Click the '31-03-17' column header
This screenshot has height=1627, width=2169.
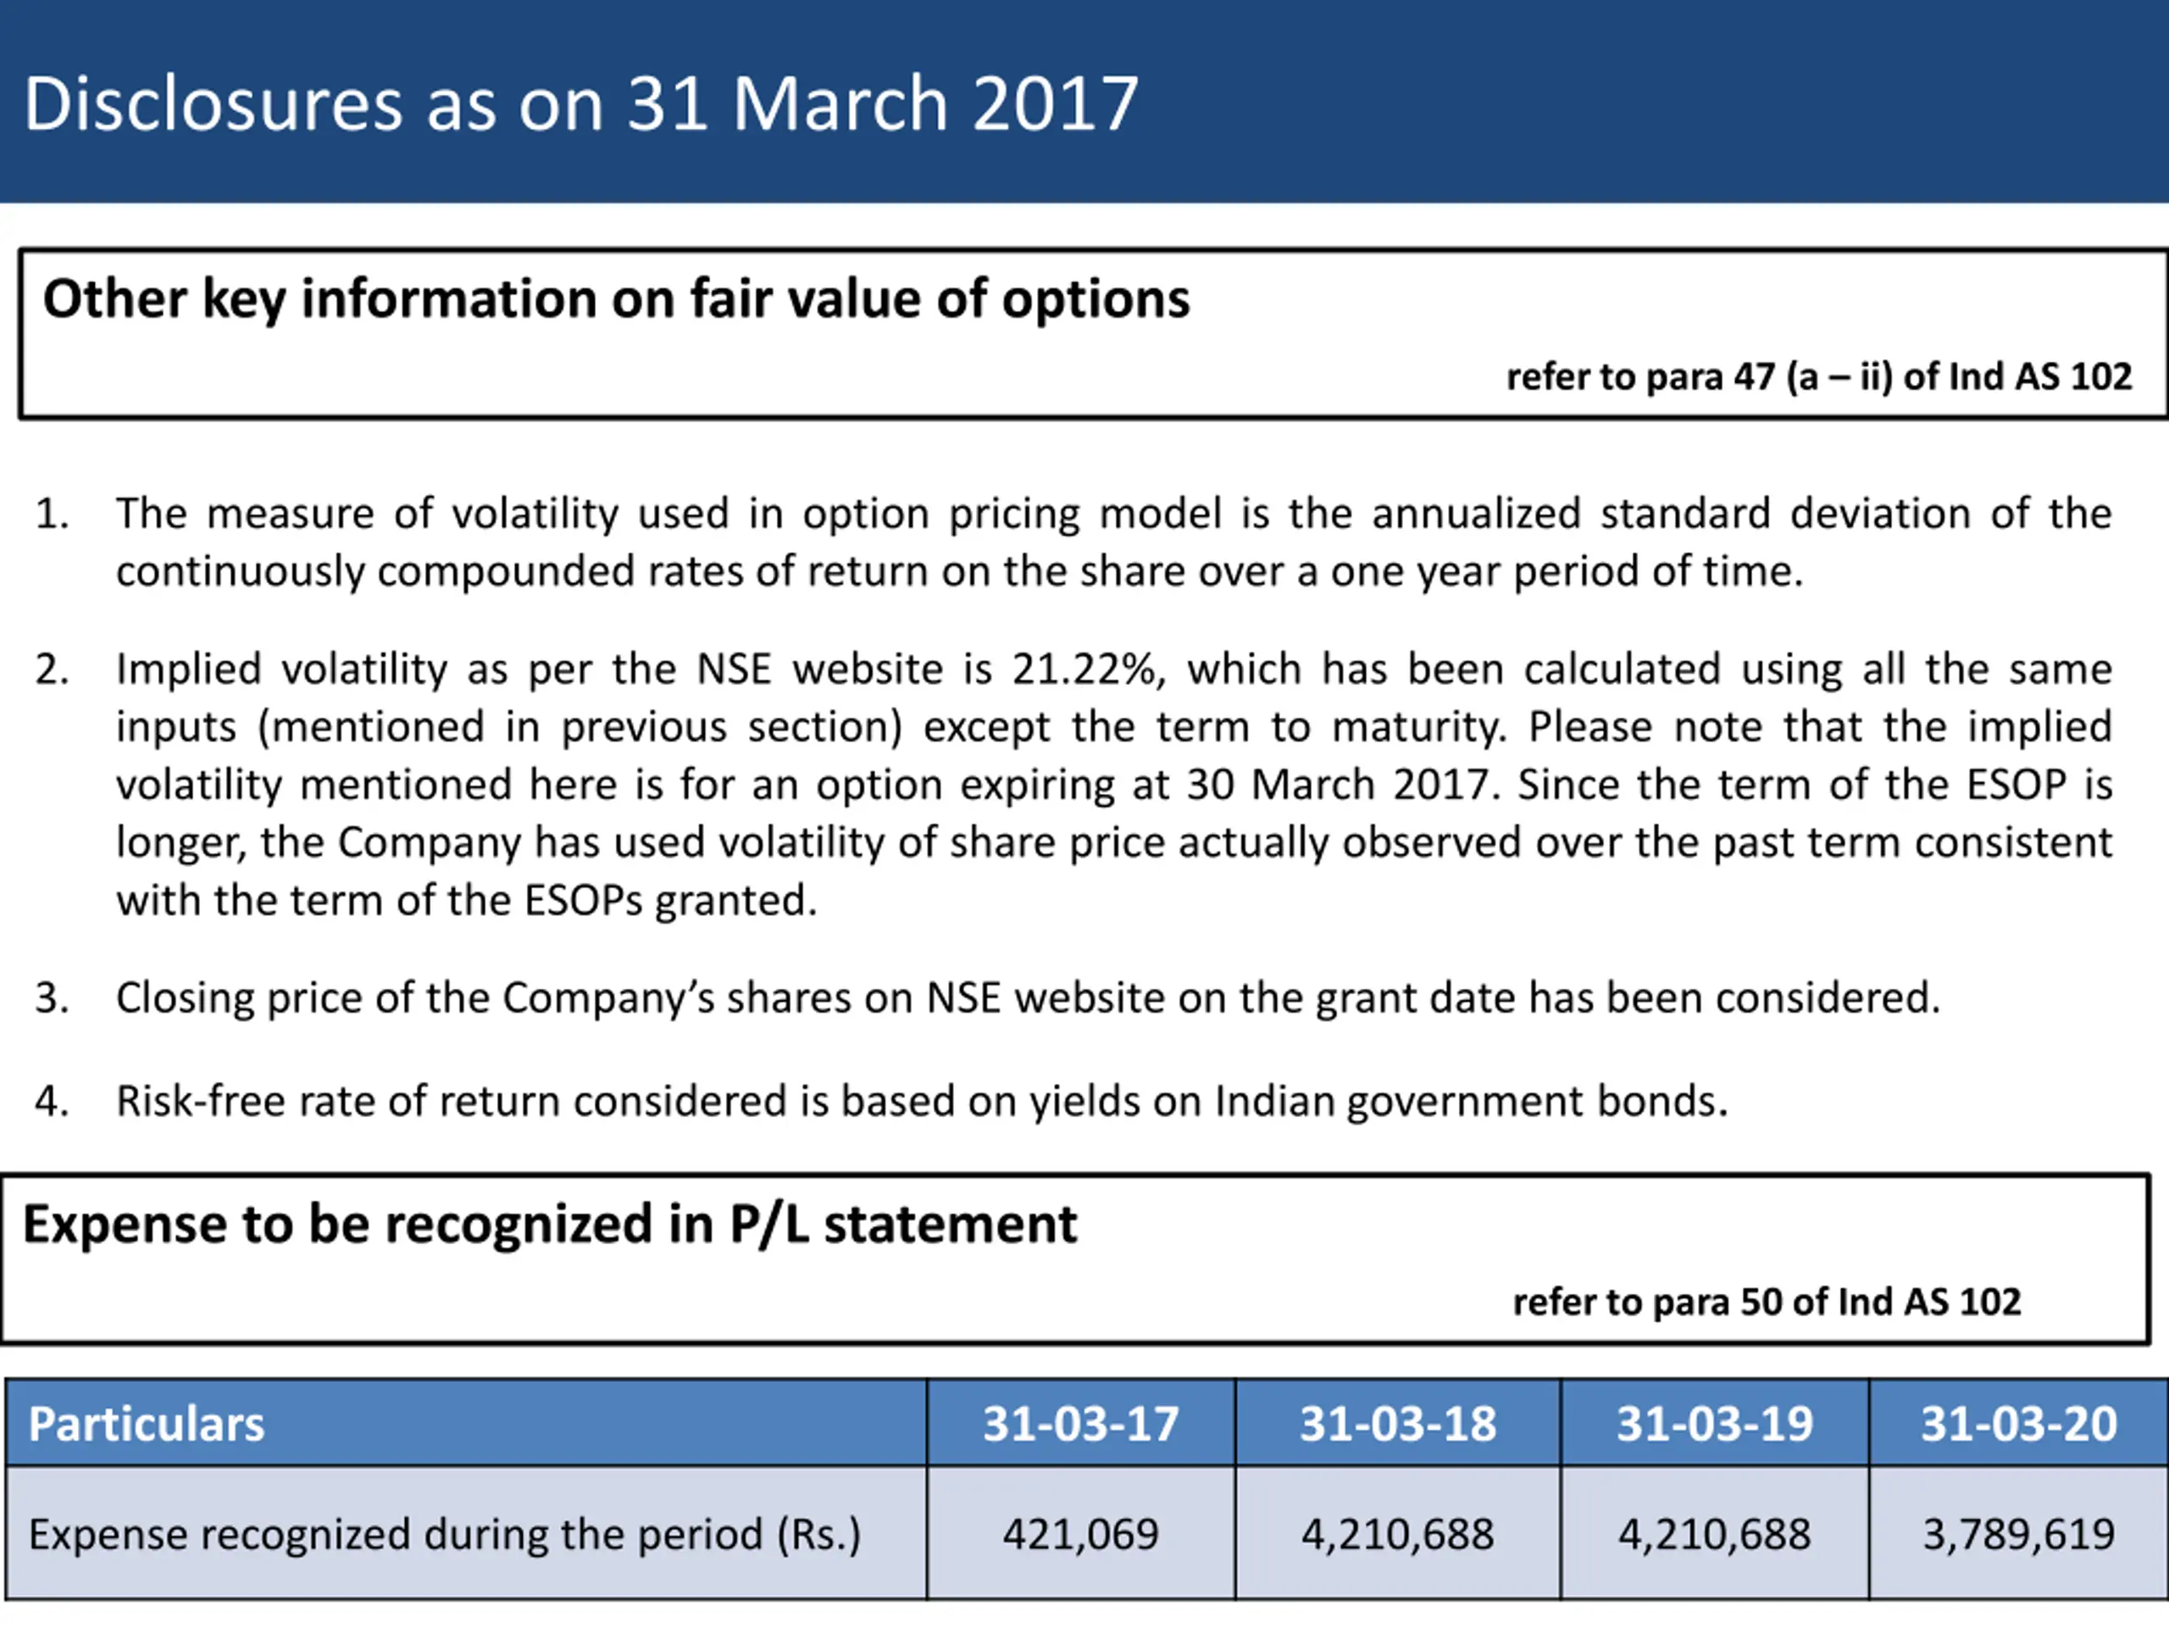[1080, 1424]
